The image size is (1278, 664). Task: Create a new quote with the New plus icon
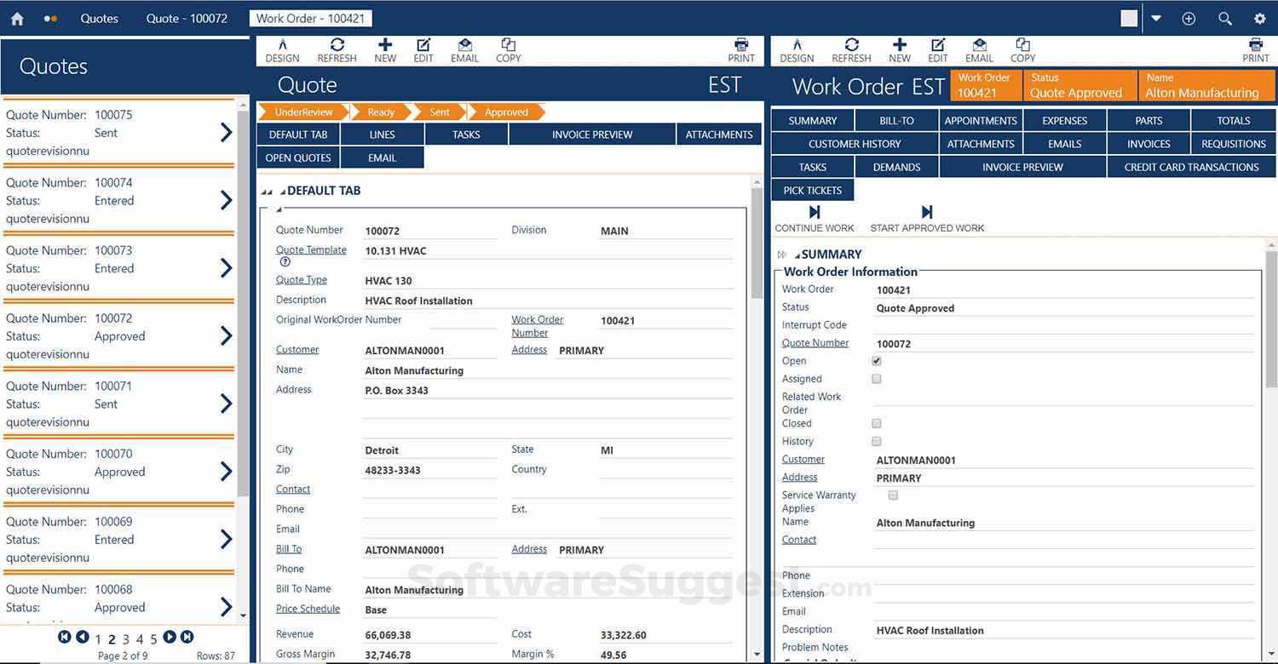pos(384,49)
